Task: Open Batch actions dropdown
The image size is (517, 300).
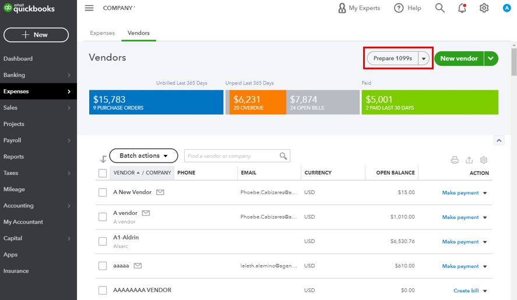Action: [x=143, y=156]
